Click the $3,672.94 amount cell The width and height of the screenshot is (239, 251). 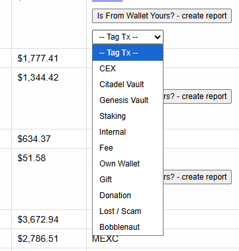tap(38, 219)
